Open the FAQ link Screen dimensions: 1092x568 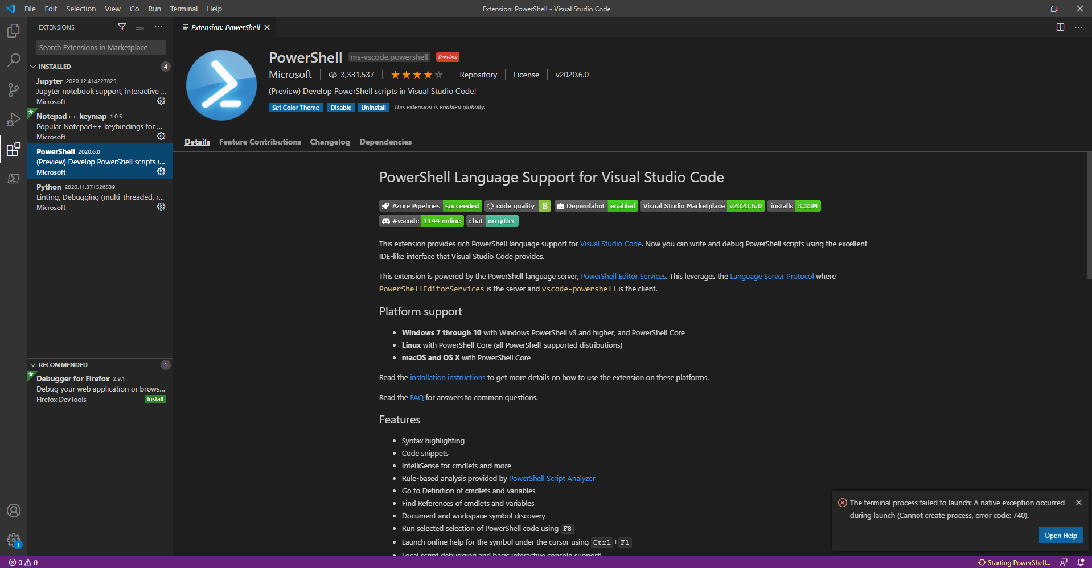pos(416,397)
